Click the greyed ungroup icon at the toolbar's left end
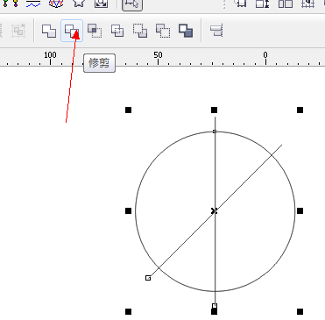The image size is (325, 320). [18, 31]
